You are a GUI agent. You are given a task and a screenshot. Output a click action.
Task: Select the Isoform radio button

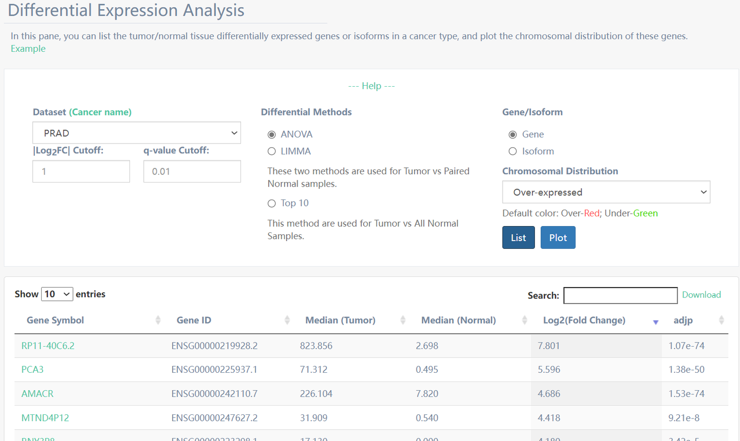point(512,151)
